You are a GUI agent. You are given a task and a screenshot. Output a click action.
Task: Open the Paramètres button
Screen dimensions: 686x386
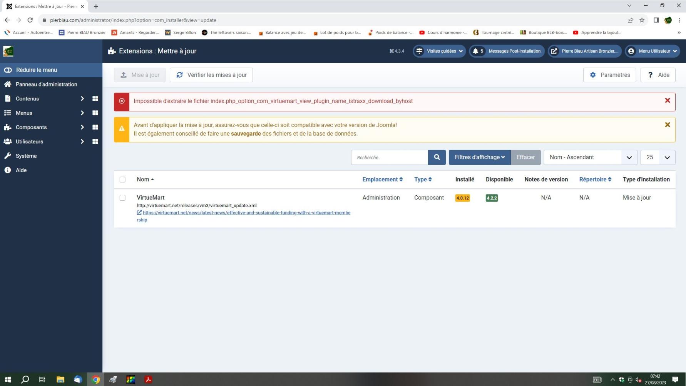(610, 75)
